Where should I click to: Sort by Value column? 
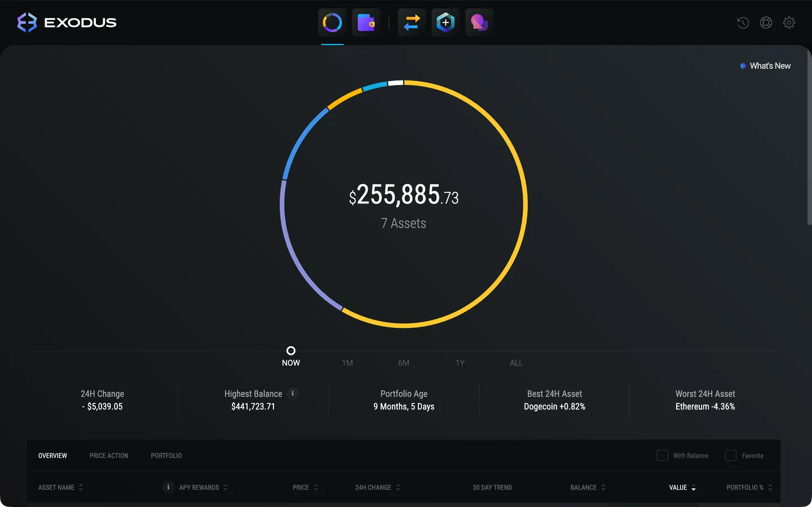[x=682, y=487]
